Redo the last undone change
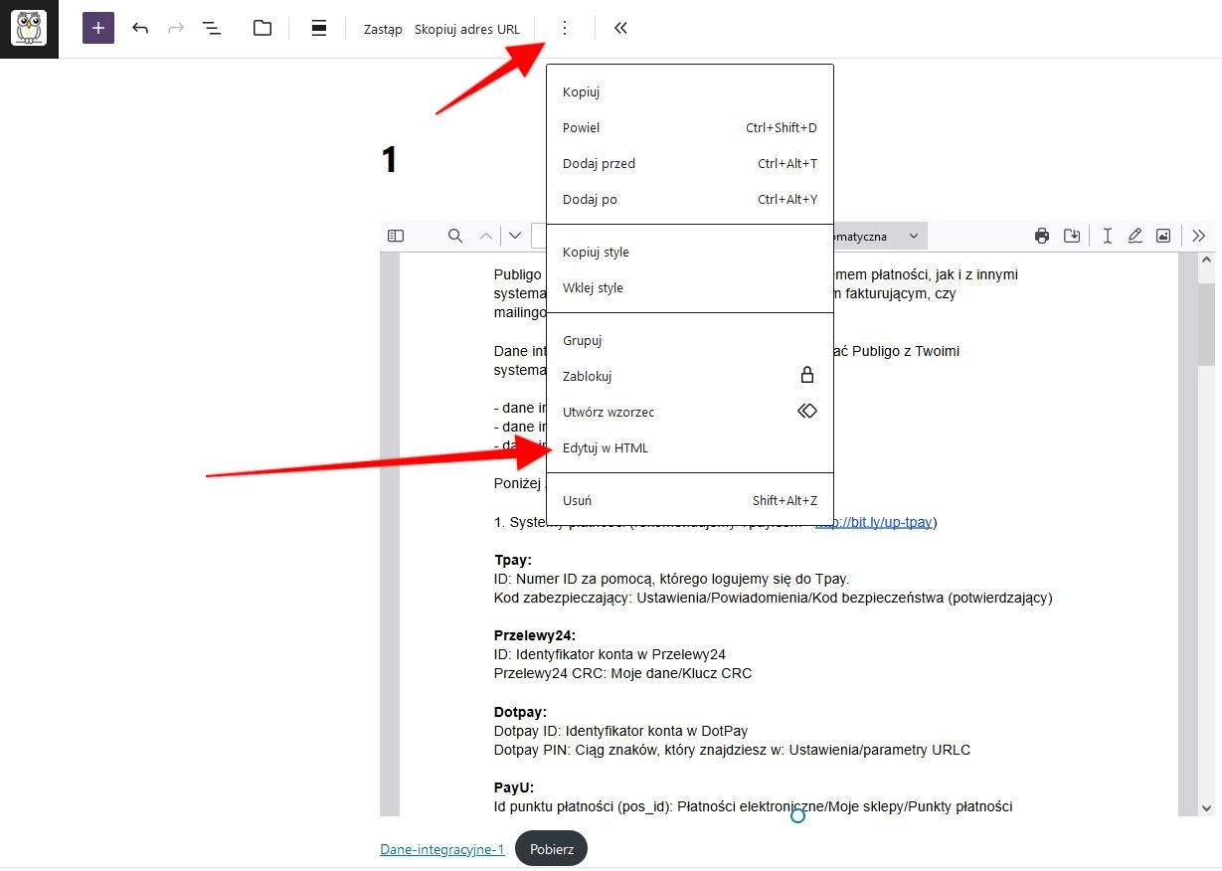This screenshot has width=1222, height=871. [176, 28]
